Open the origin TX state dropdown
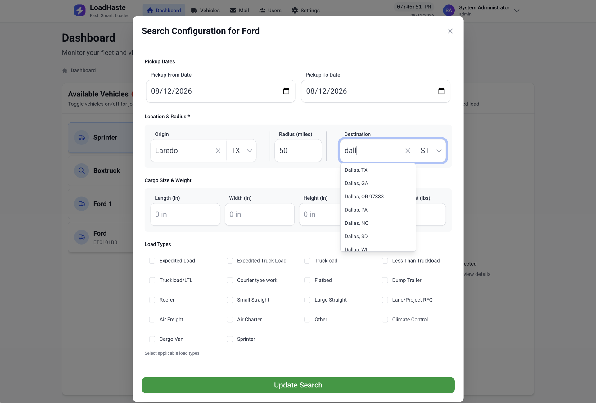 click(x=242, y=151)
